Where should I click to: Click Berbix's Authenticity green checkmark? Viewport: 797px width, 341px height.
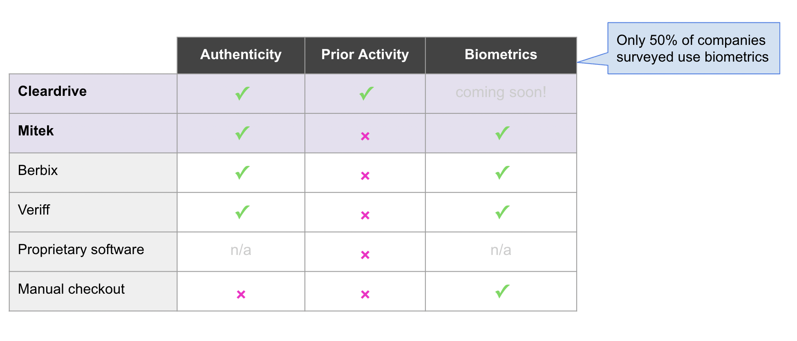242,173
